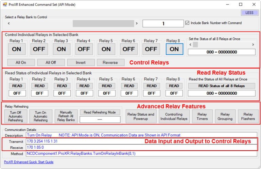Collapse the window with LESS button

250,13
